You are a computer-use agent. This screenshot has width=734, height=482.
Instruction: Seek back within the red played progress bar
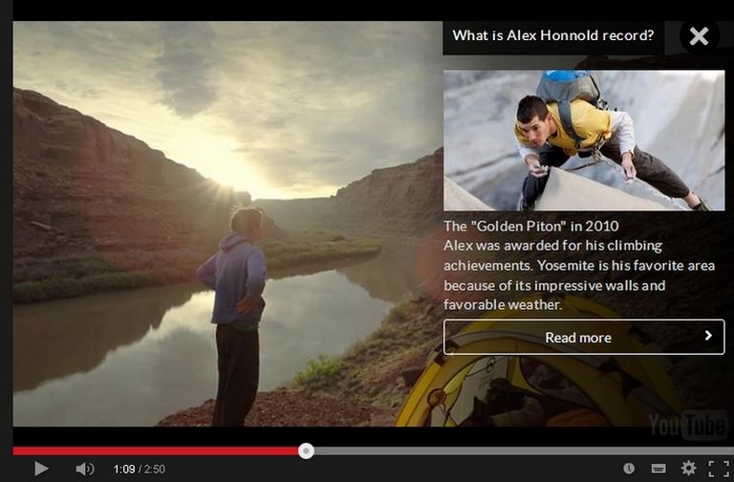click(x=156, y=451)
